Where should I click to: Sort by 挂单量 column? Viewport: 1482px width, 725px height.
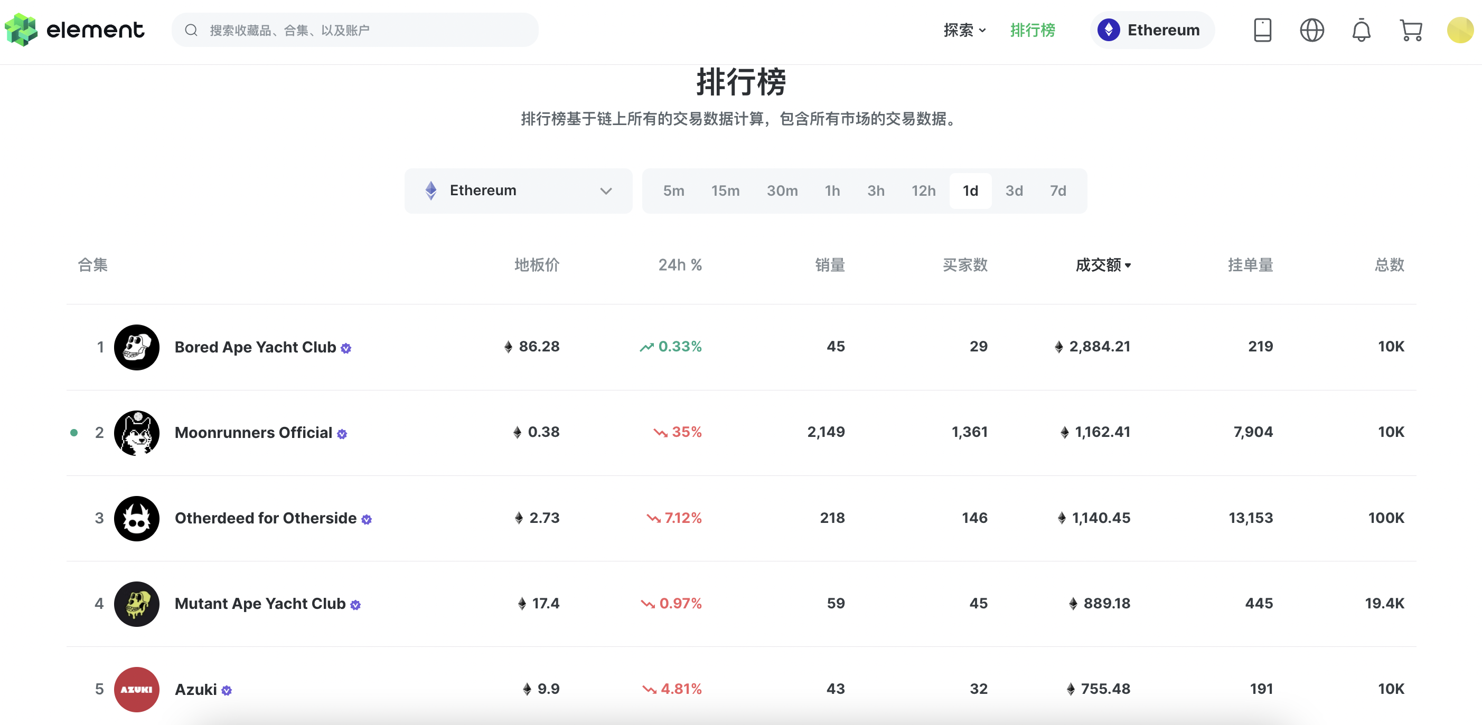[x=1250, y=265]
